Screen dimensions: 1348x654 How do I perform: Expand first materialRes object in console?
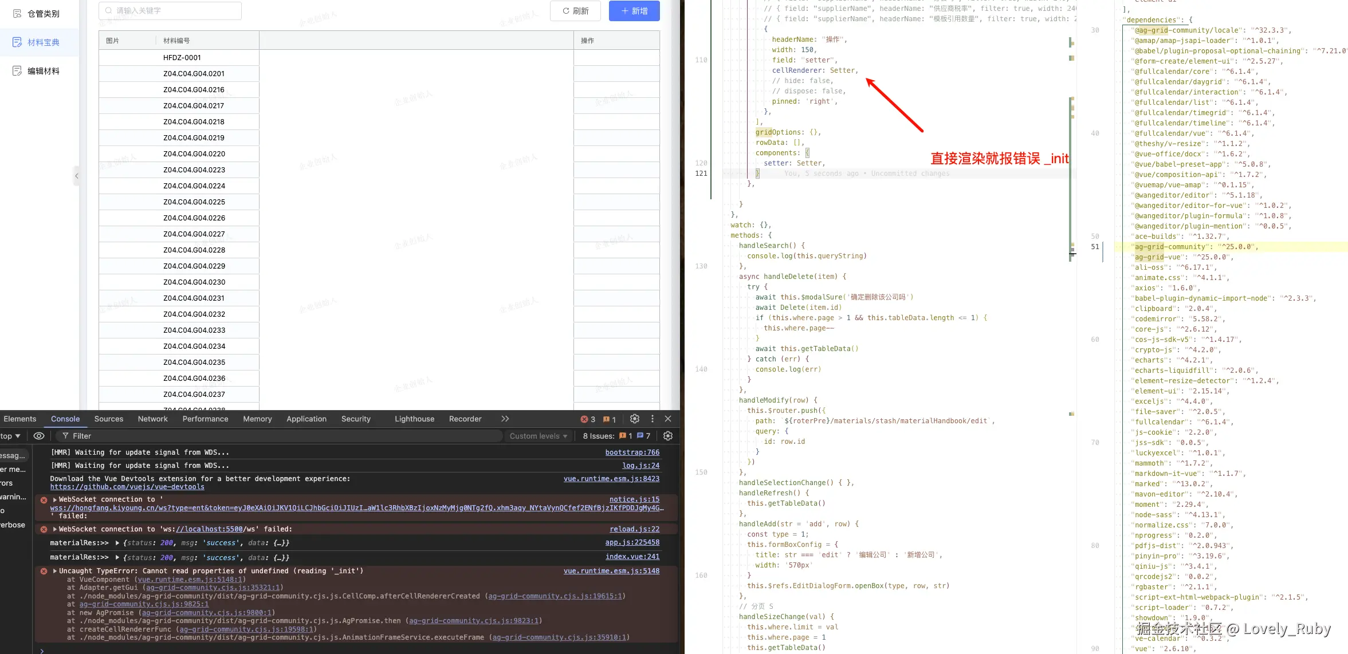[x=117, y=543]
